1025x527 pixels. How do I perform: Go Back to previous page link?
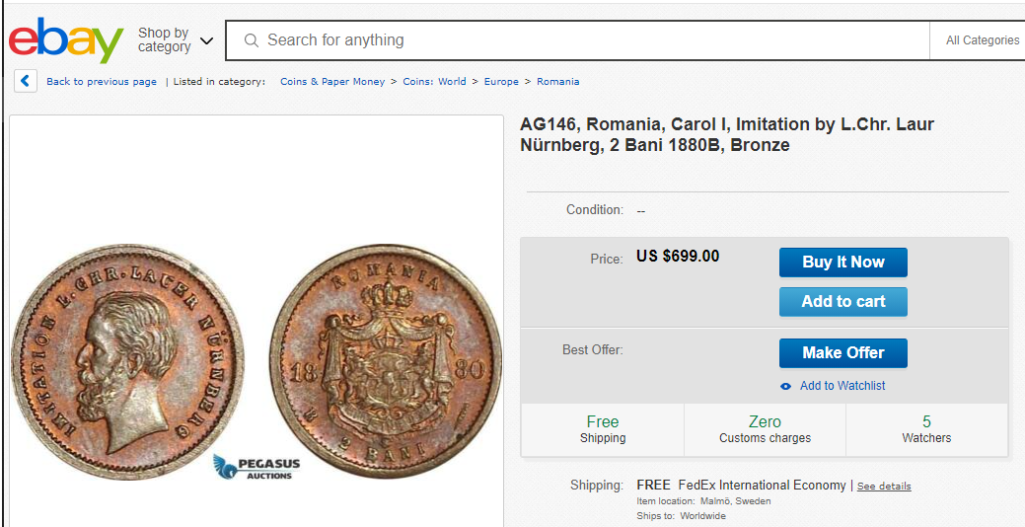(x=102, y=82)
